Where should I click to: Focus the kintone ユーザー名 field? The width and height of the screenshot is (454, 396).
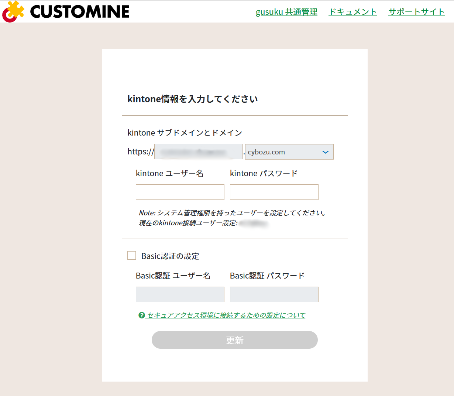click(180, 192)
